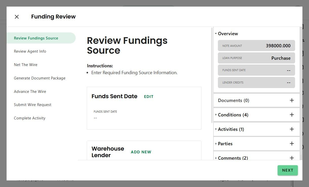
Task: Click ADD NEW for Warehouse Lender
Action: [141, 152]
